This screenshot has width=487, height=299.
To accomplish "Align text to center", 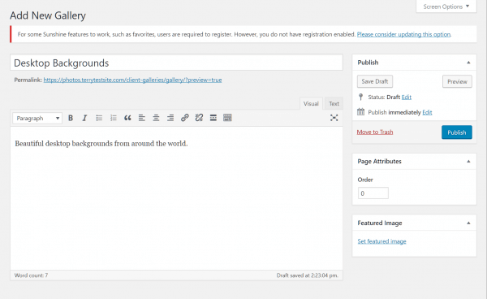I will 156,118.
